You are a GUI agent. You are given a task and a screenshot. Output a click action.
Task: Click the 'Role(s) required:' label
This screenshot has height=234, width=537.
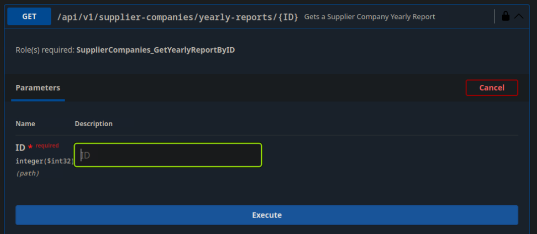(x=45, y=50)
